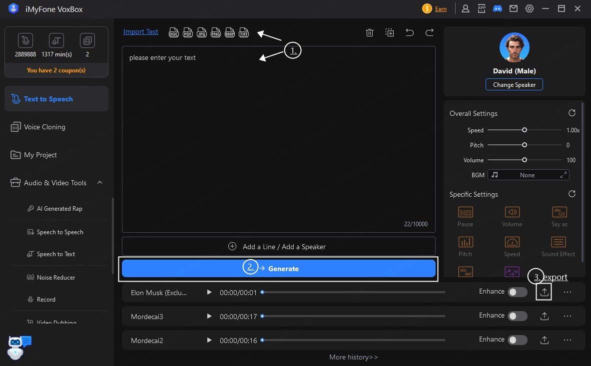Click the David (Male) speaker avatar
Screen dimensions: 591x366
[x=514, y=47]
